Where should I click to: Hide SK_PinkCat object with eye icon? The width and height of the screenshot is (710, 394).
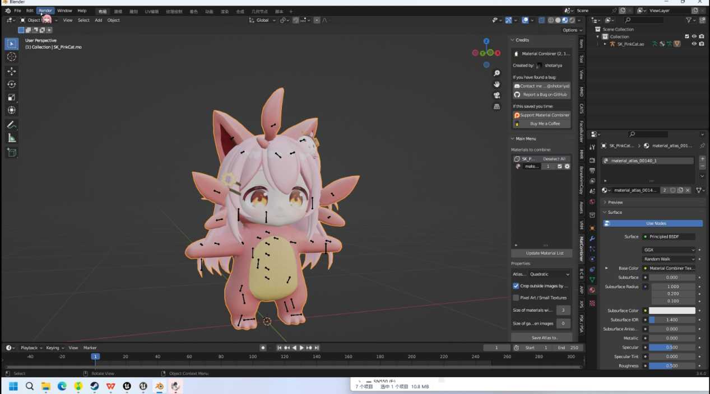pyautogui.click(x=694, y=44)
